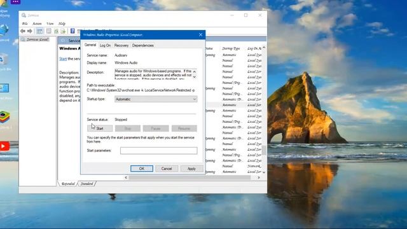Open the Help menu in Services

(x=62, y=24)
